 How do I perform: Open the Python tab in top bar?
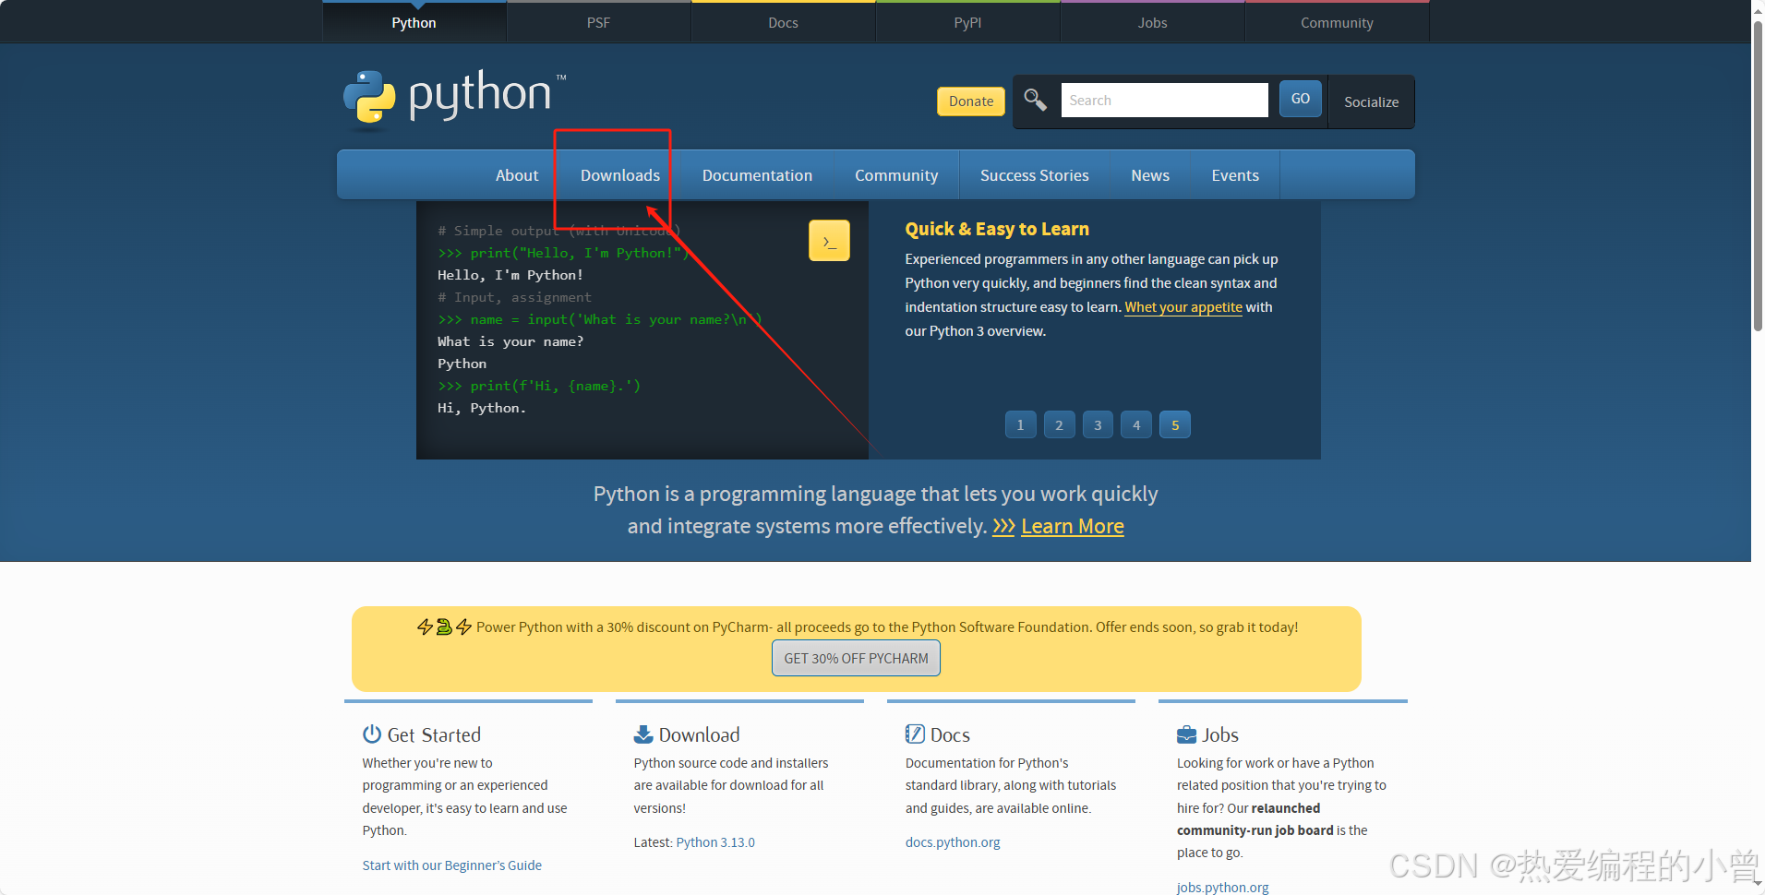pos(414,22)
